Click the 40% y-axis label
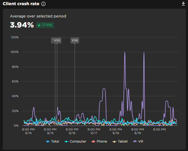Image resolution: width=188 pixels, height=151 pixels. click(15, 96)
